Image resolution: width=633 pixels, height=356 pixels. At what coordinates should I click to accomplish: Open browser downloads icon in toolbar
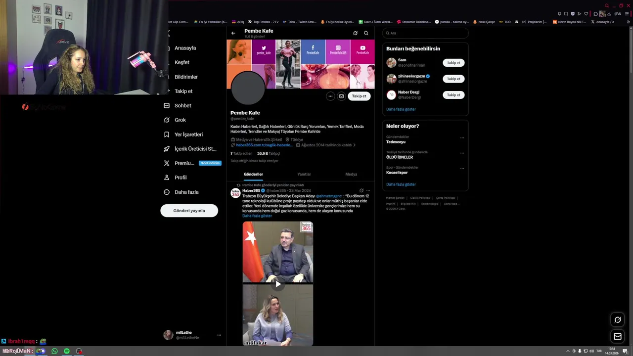609,14
